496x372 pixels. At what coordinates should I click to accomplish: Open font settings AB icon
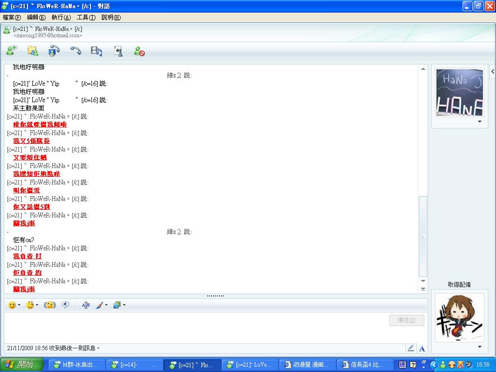(86, 305)
